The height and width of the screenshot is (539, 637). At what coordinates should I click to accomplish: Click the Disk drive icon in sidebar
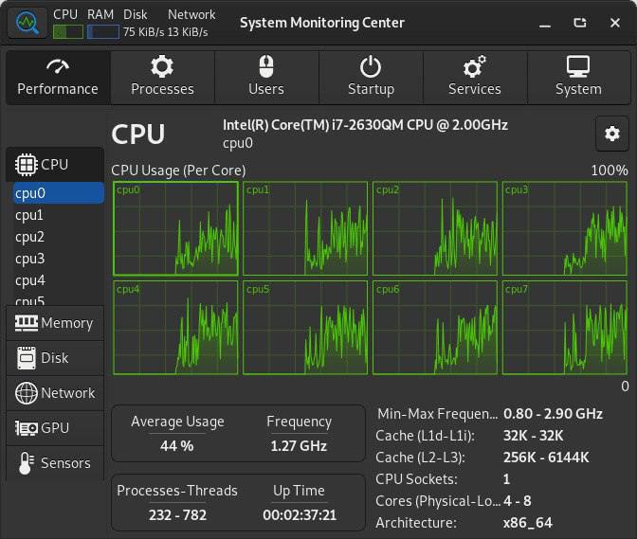pyautogui.click(x=27, y=358)
